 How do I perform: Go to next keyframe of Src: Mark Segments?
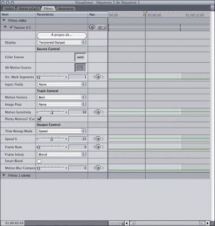pyautogui.click(x=103, y=77)
